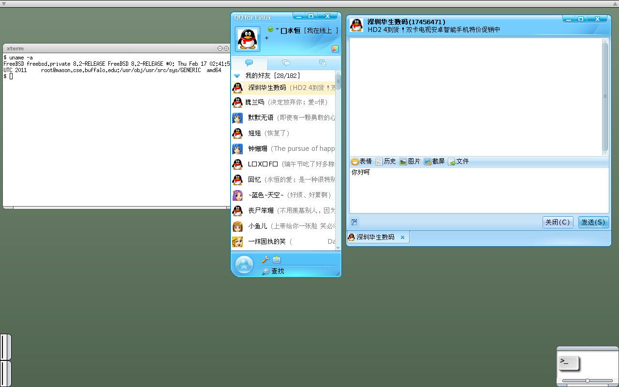This screenshot has height=387, width=619.
Task: Minimize the QQ for Linux window
Action: (299, 17)
